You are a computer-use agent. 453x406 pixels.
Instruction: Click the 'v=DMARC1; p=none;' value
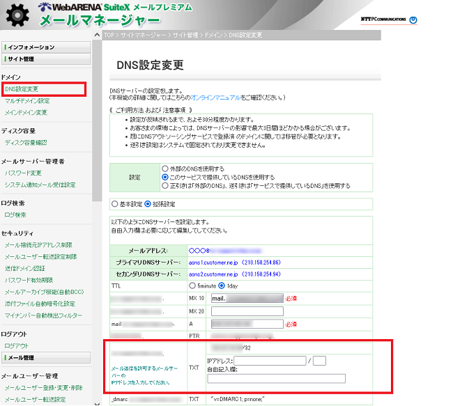click(238, 399)
